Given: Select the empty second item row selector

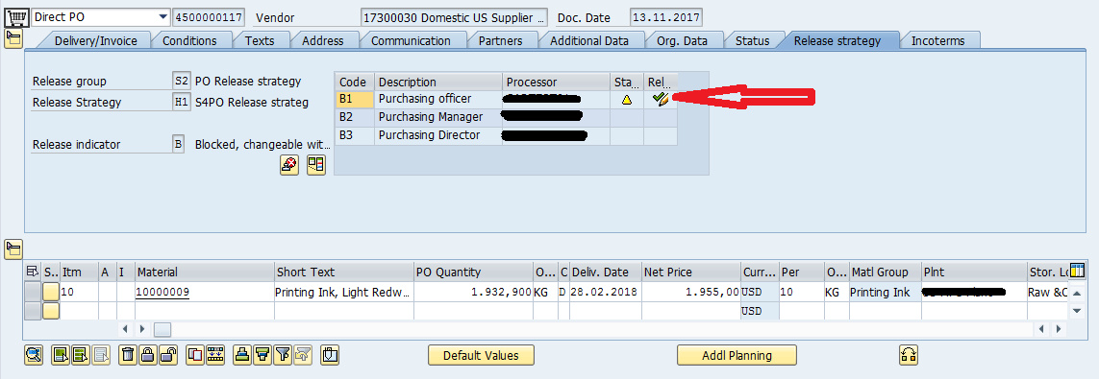Looking at the screenshot, I should 33,310.
